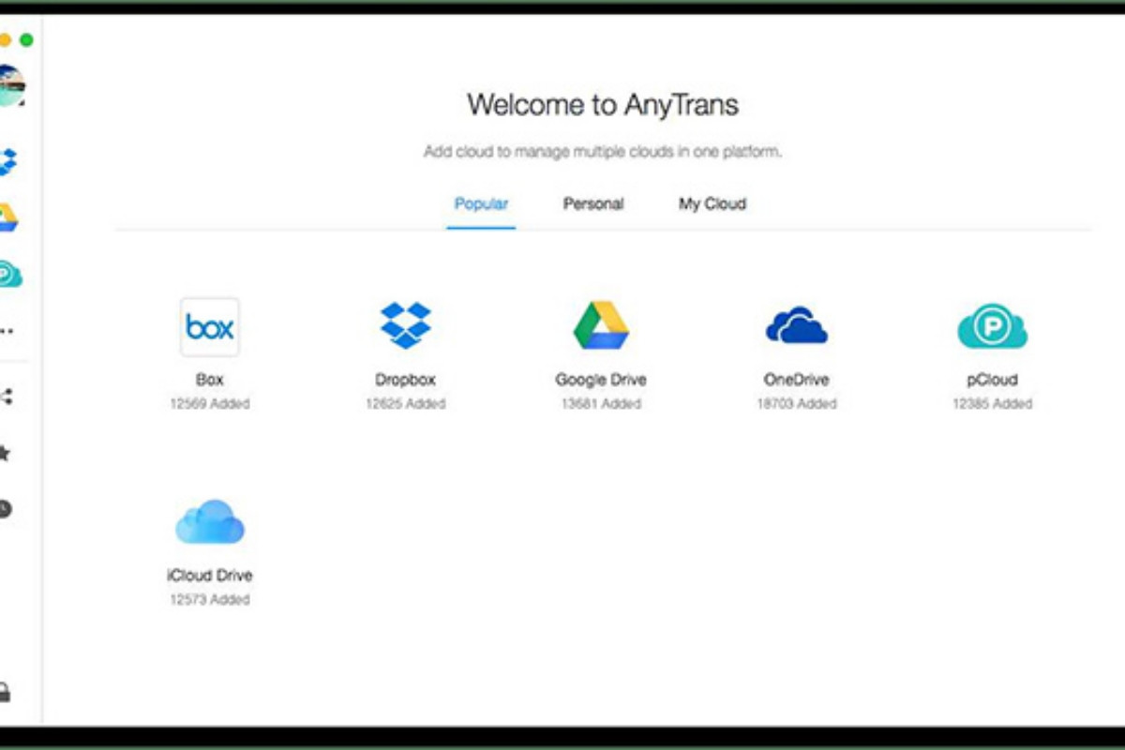Open the Dropbox account in the left sidebar
Viewport: 1125px width, 750px height.
(8, 161)
